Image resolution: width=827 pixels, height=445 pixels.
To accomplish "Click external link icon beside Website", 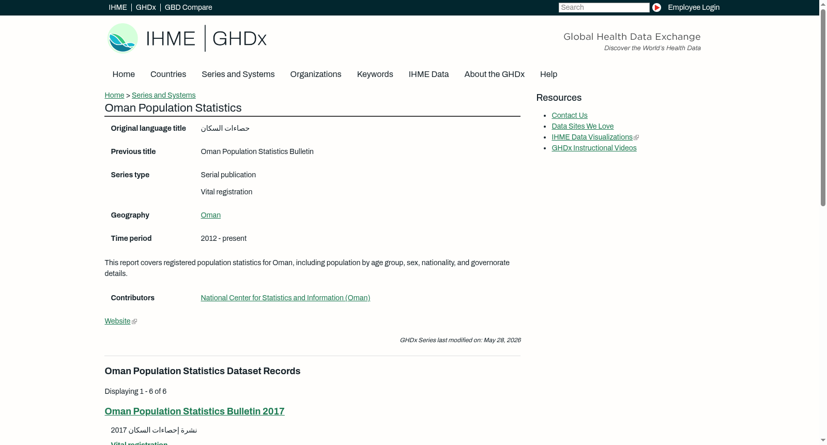I will 134,321.
